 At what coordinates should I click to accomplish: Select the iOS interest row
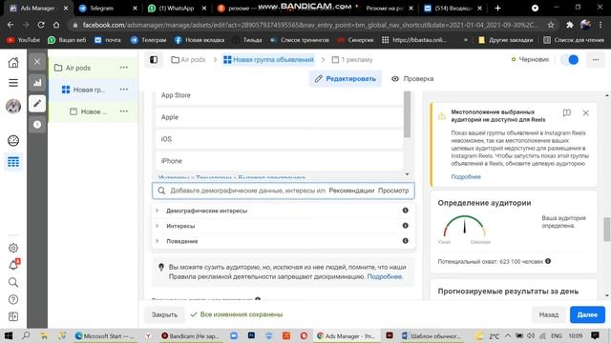tap(279, 139)
